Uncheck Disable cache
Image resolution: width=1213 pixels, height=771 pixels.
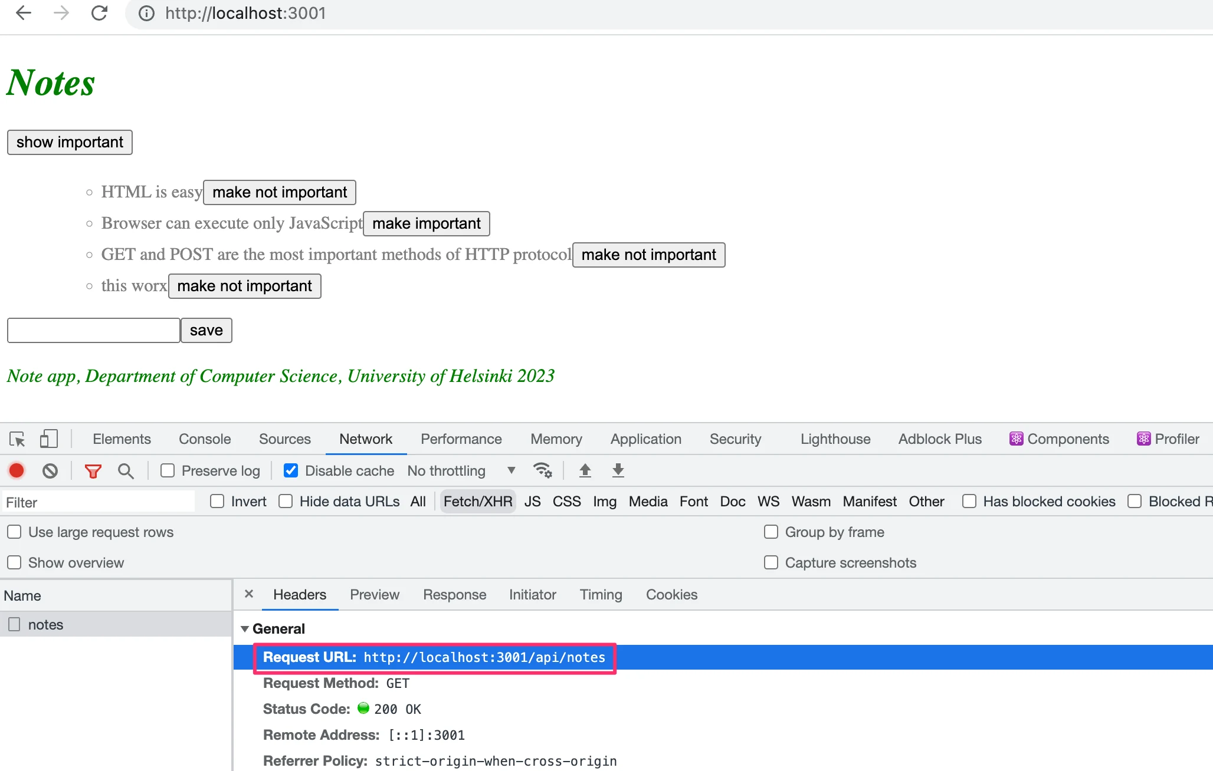[x=291, y=470]
